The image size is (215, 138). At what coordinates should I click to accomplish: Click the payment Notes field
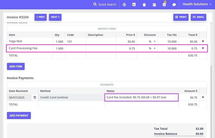click(141, 97)
